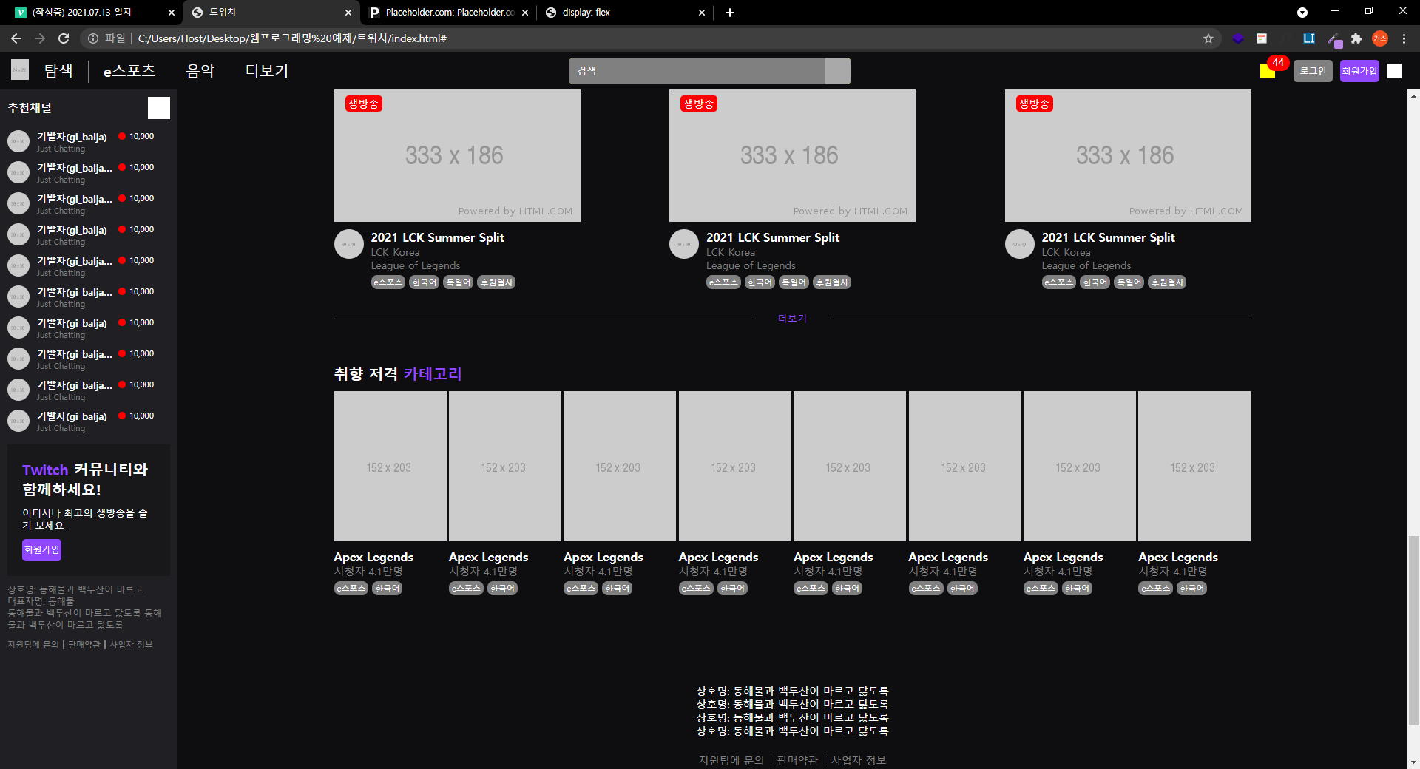
Task: Select the 후원열차 tag on the third stream
Action: click(1167, 282)
